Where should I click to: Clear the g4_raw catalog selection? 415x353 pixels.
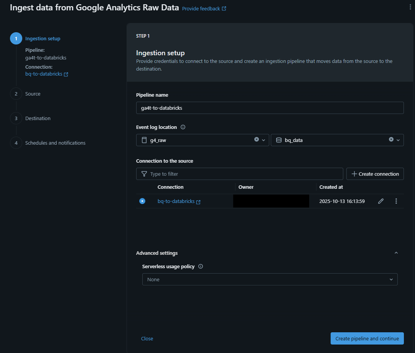(x=257, y=139)
